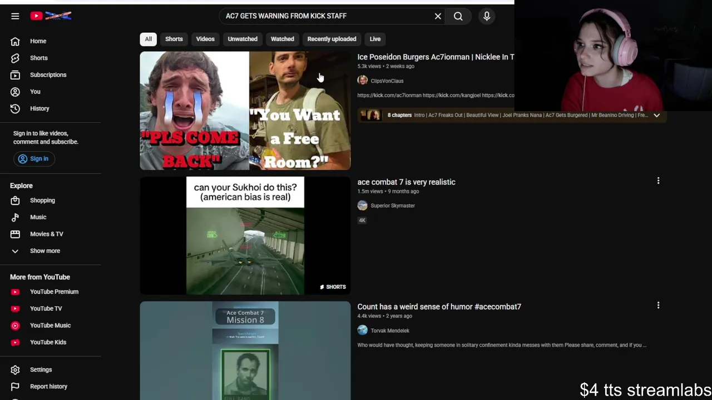Click '1.5m views • 9 months ago' text
The image size is (712, 400).
[x=388, y=191]
